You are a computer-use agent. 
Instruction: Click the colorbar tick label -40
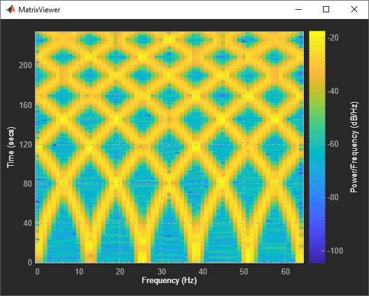point(333,91)
